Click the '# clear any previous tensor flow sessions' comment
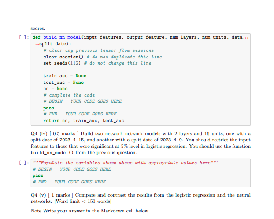 99,50
